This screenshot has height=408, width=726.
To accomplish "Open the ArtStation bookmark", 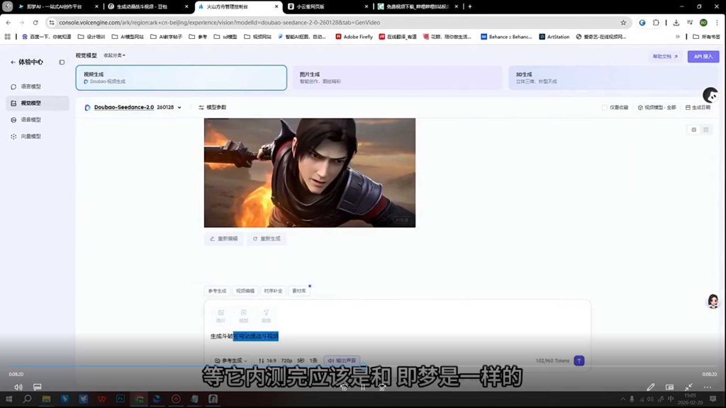I will [554, 37].
